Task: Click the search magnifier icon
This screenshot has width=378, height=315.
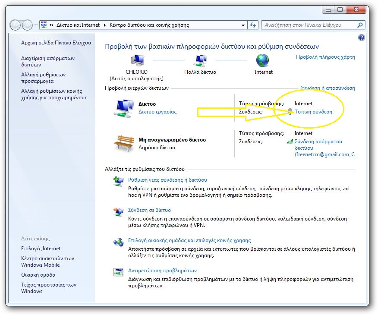Action: coord(360,25)
